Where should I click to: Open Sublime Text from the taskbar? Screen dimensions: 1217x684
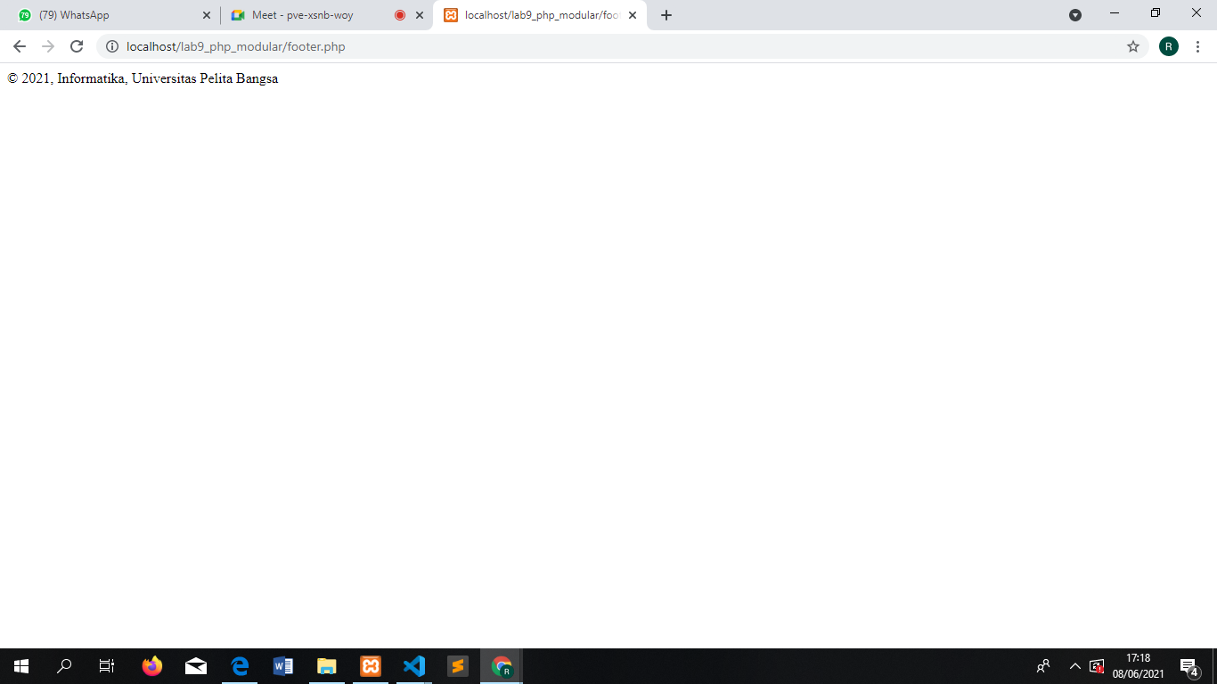click(x=457, y=665)
